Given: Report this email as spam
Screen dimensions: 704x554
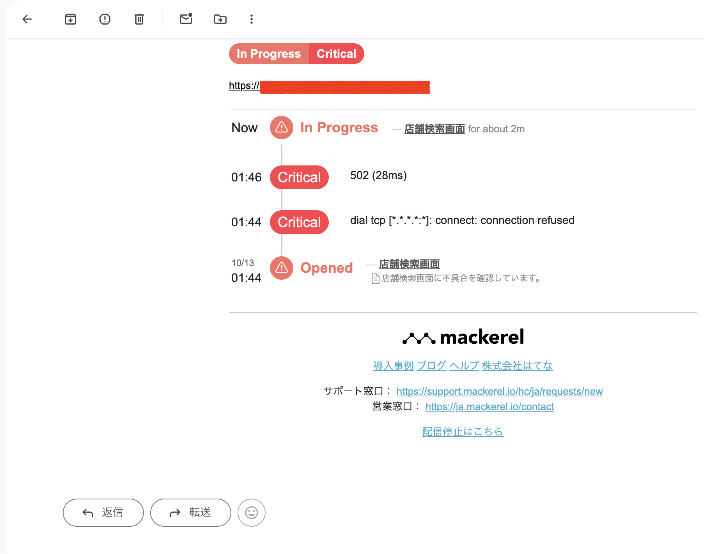Looking at the screenshot, I should [x=104, y=19].
